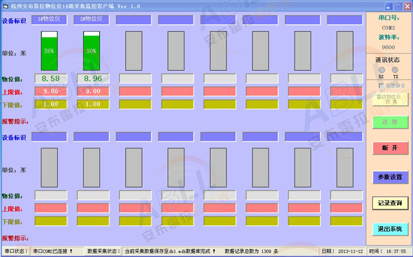Select the 8.96 level value field
This screenshot has height=257, width=413.
pyautogui.click(x=93, y=78)
